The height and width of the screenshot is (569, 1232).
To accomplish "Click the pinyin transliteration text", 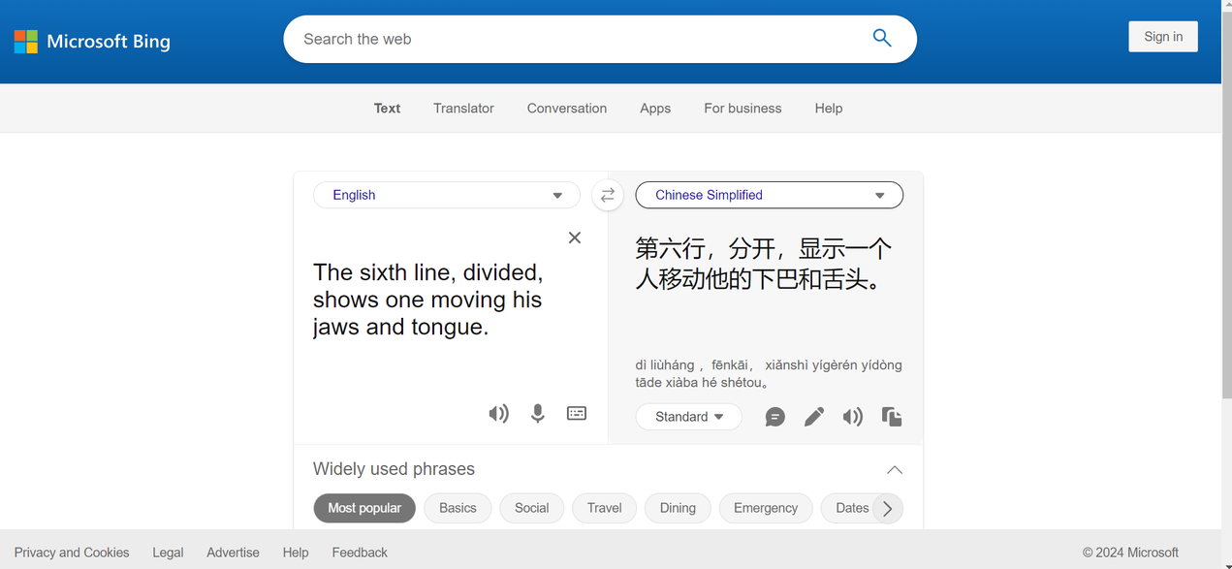I will click(x=769, y=374).
